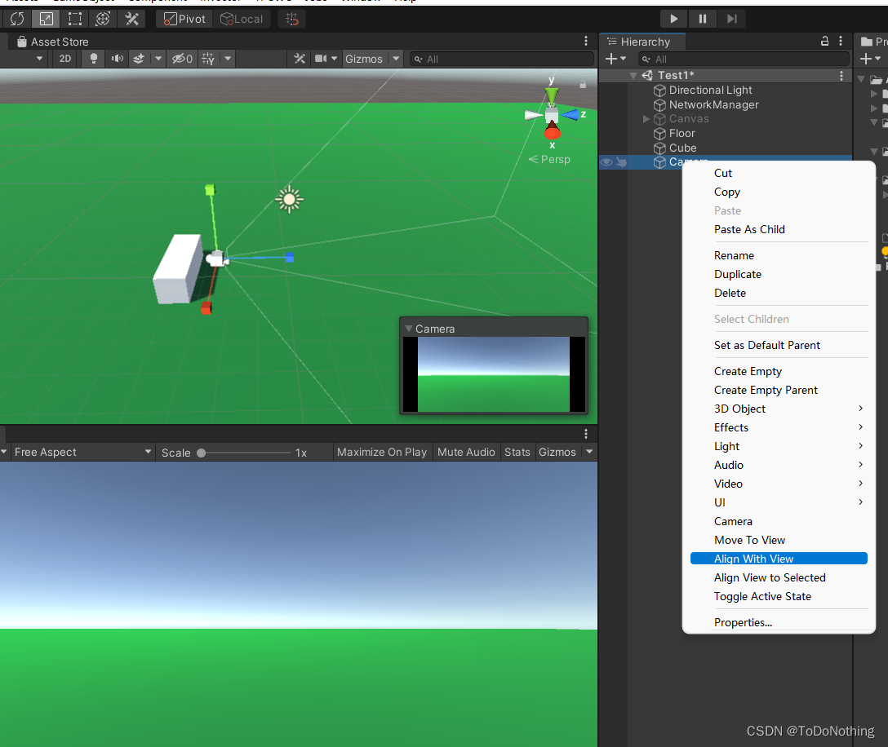Viewport: 888px width, 747px height.
Task: Open the scene effects dropdown arrow
Action: click(x=158, y=58)
